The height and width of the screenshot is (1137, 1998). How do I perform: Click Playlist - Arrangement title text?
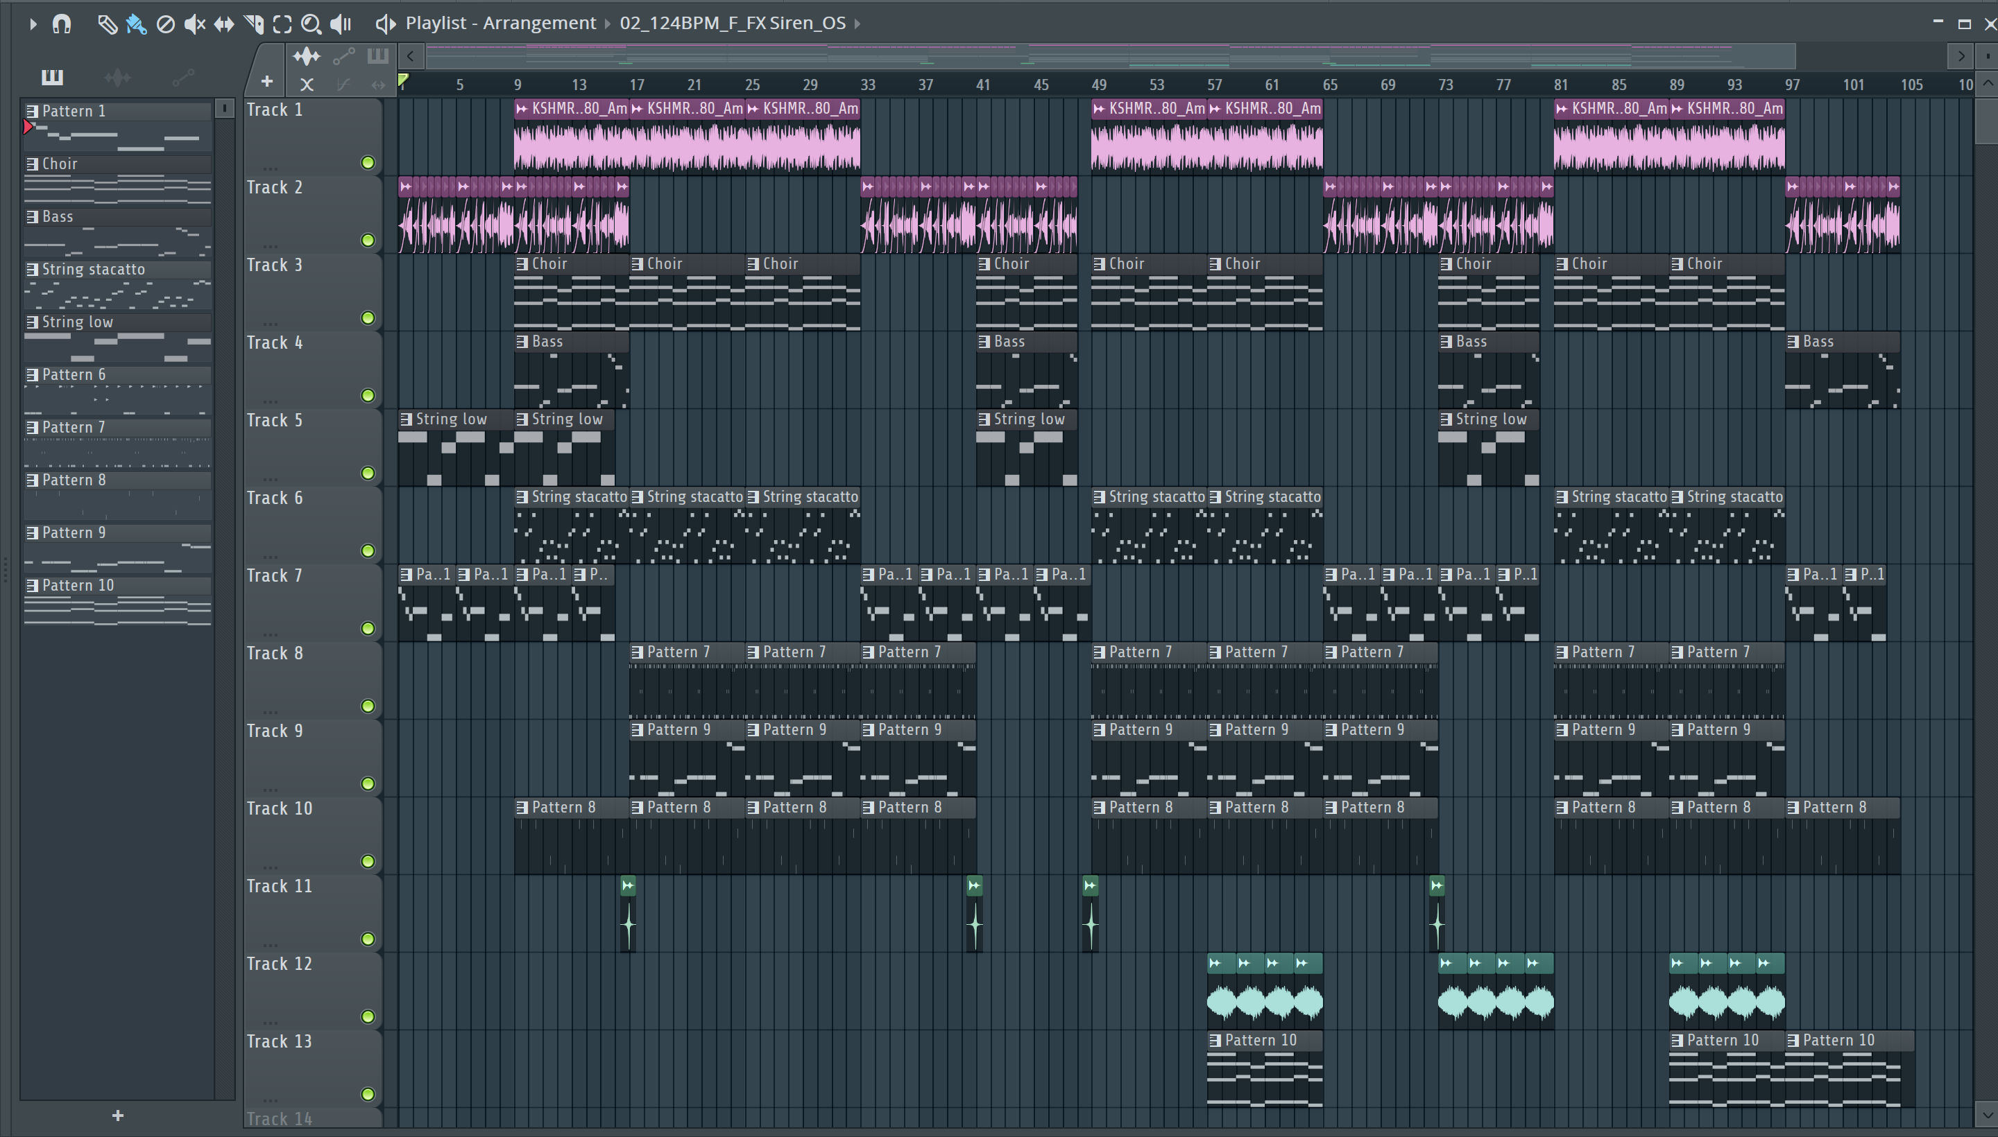tap(500, 24)
